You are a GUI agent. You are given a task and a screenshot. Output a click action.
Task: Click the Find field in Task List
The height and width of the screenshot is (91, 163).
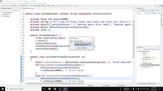pyautogui.click(x=141, y=13)
